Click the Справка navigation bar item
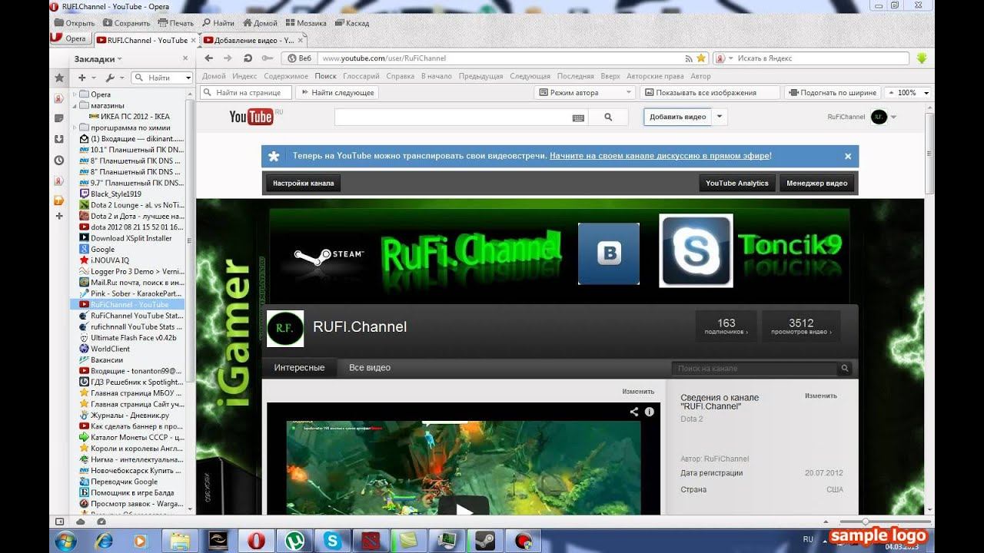The height and width of the screenshot is (553, 984). (401, 77)
